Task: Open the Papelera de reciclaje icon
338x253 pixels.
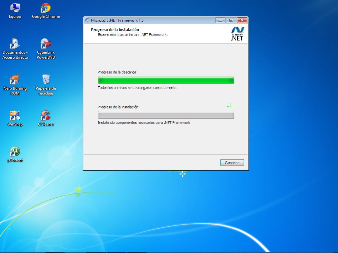Action: point(46,80)
